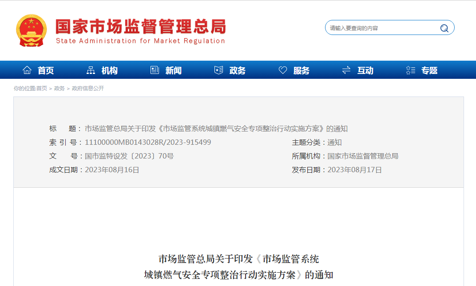The width and height of the screenshot is (476, 286).
Task: Select 互动 in the navigation bar
Action: point(365,71)
